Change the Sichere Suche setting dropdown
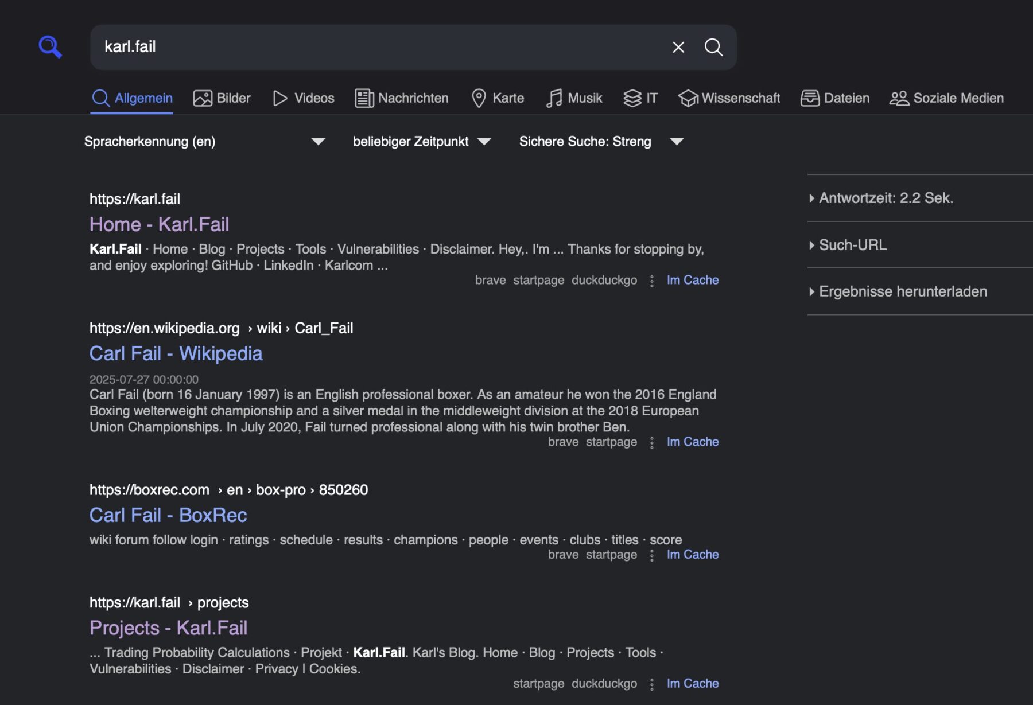Image resolution: width=1033 pixels, height=705 pixels. pyautogui.click(x=601, y=142)
